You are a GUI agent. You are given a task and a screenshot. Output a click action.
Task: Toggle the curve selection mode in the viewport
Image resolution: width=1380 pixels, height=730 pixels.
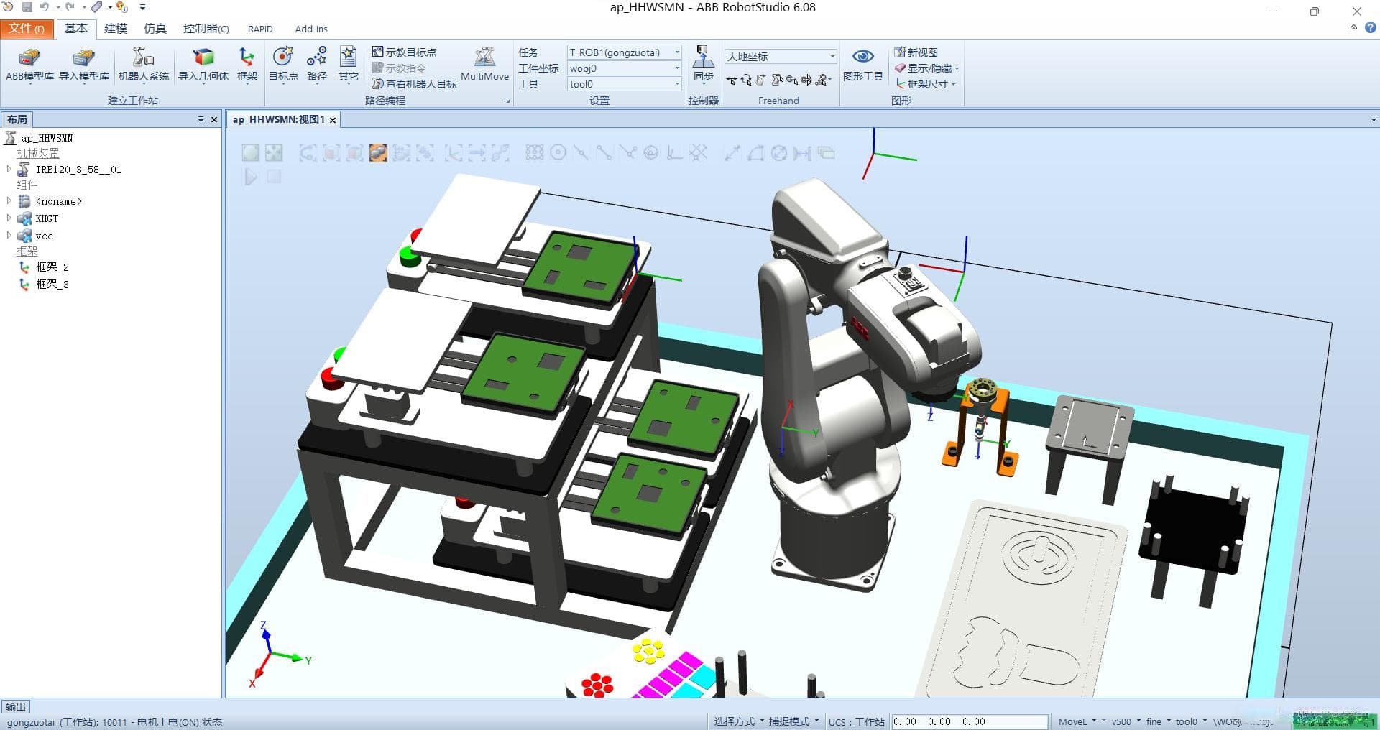click(x=308, y=152)
